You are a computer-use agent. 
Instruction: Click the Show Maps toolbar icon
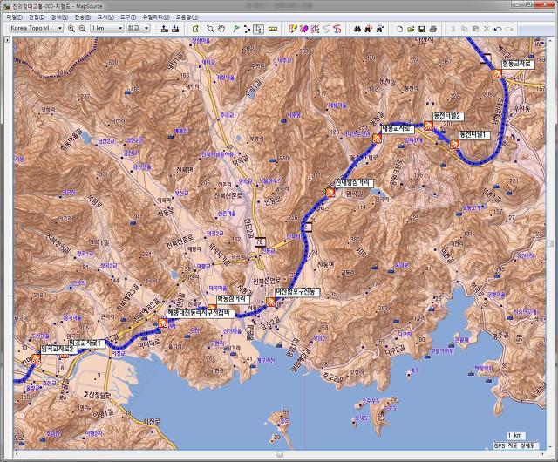click(x=293, y=29)
